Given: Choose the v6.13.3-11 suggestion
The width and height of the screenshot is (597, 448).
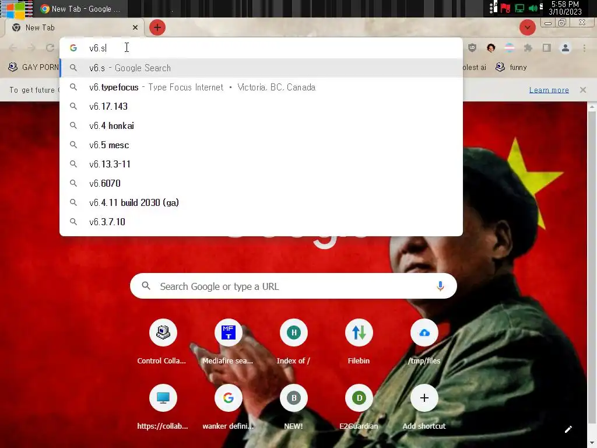Looking at the screenshot, I should coord(261,164).
